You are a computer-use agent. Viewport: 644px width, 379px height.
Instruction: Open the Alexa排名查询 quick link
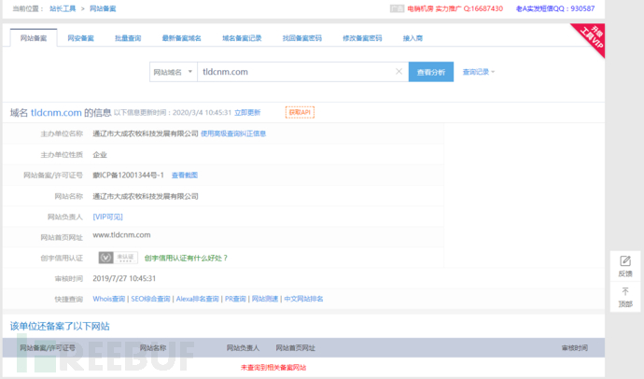click(x=197, y=299)
